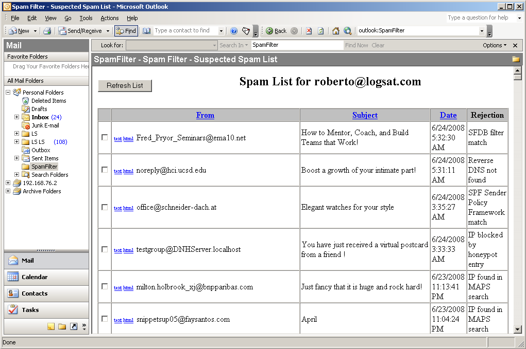
Task: Click the scroll up arrow of spam list
Action: coord(518,70)
